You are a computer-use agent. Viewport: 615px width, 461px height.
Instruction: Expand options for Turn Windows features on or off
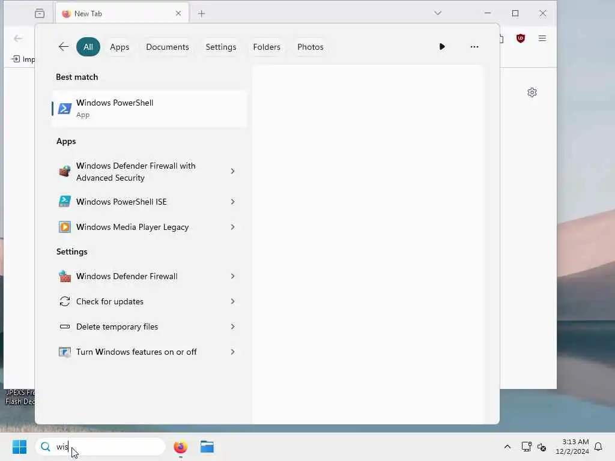click(x=232, y=352)
